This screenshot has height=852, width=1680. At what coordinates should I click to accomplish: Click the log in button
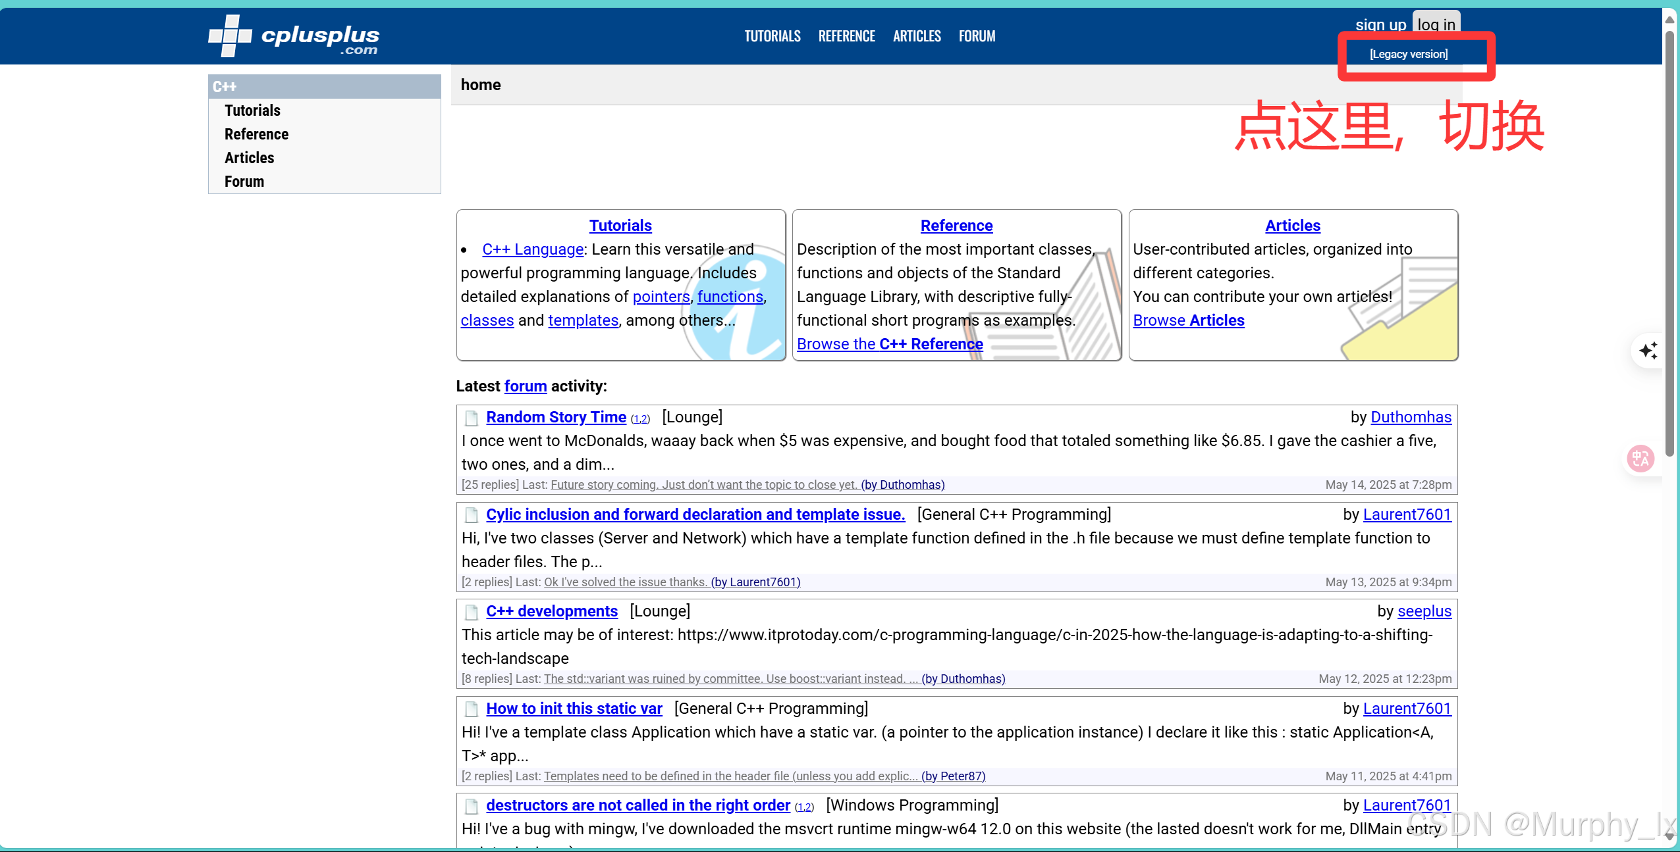pyautogui.click(x=1436, y=24)
